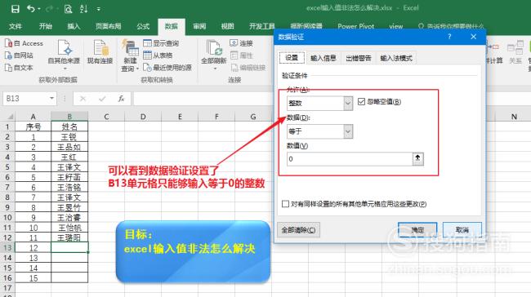Click the Cancel (取消) button
Image resolution: width=531 pixels, height=297 pixels.
coord(462,230)
